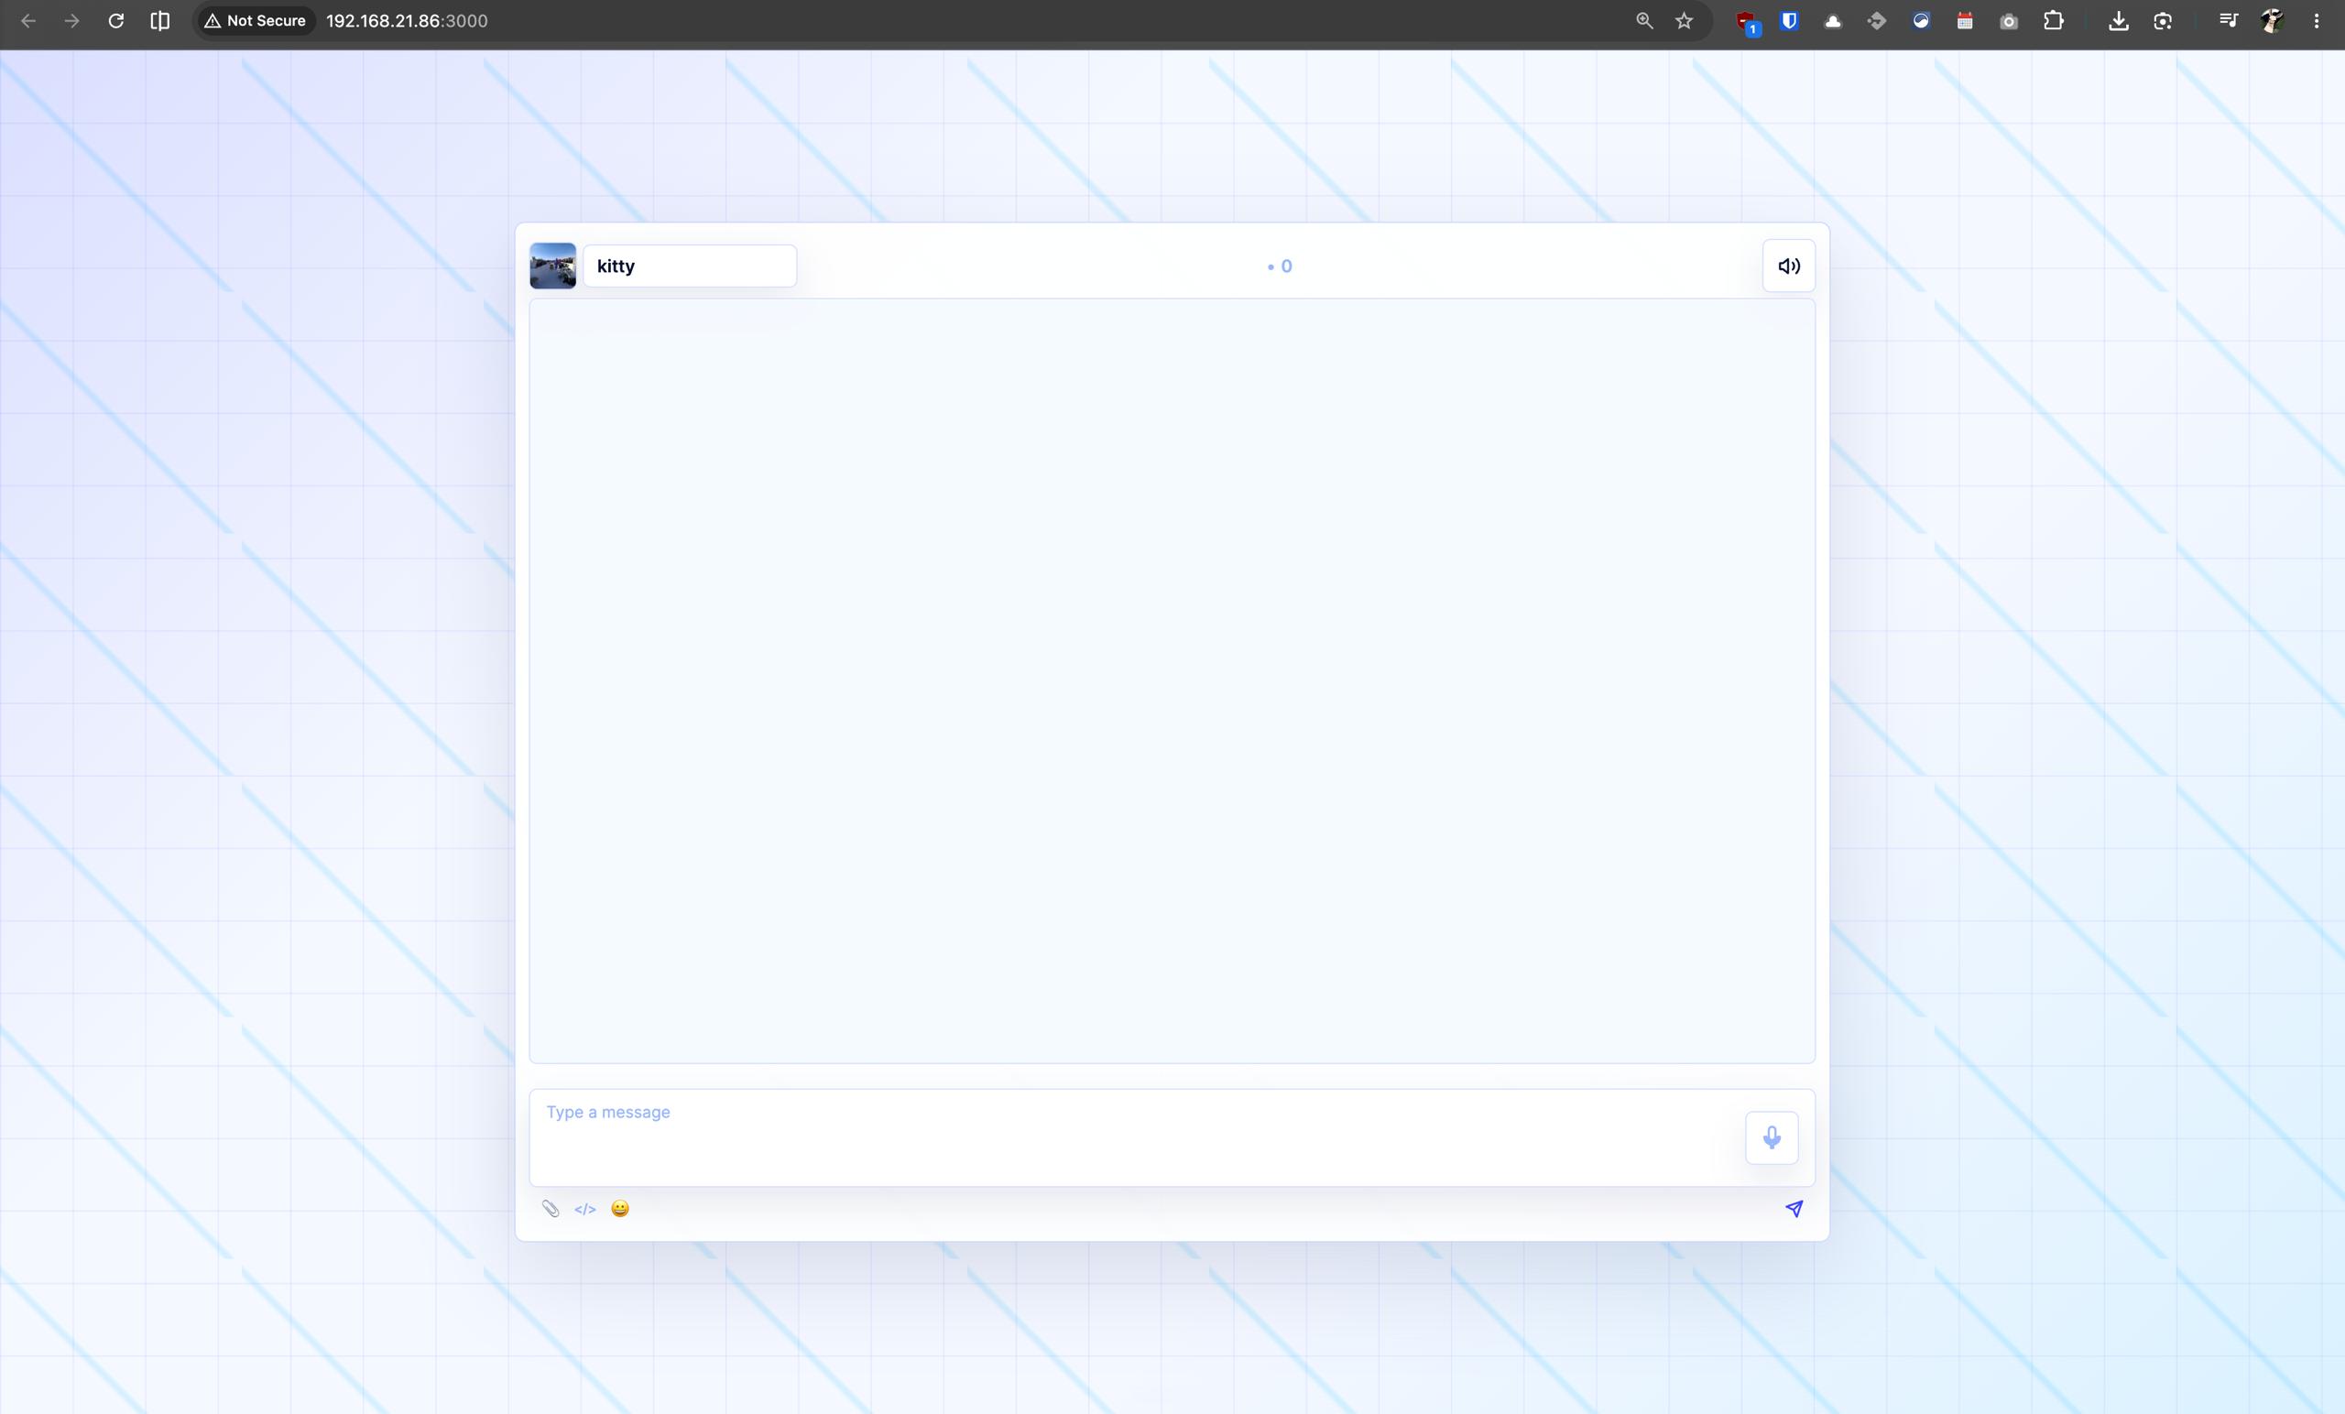Screen dimensions: 2345x1414
Task: Insert code block with </> icon
Action: pyautogui.click(x=585, y=1209)
